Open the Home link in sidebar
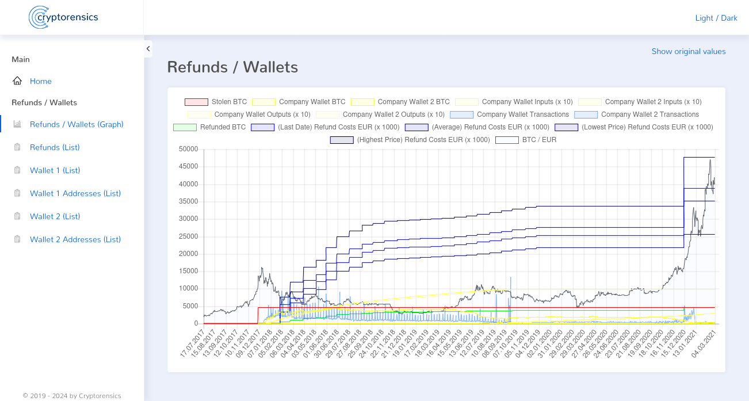749x401 pixels. click(41, 81)
